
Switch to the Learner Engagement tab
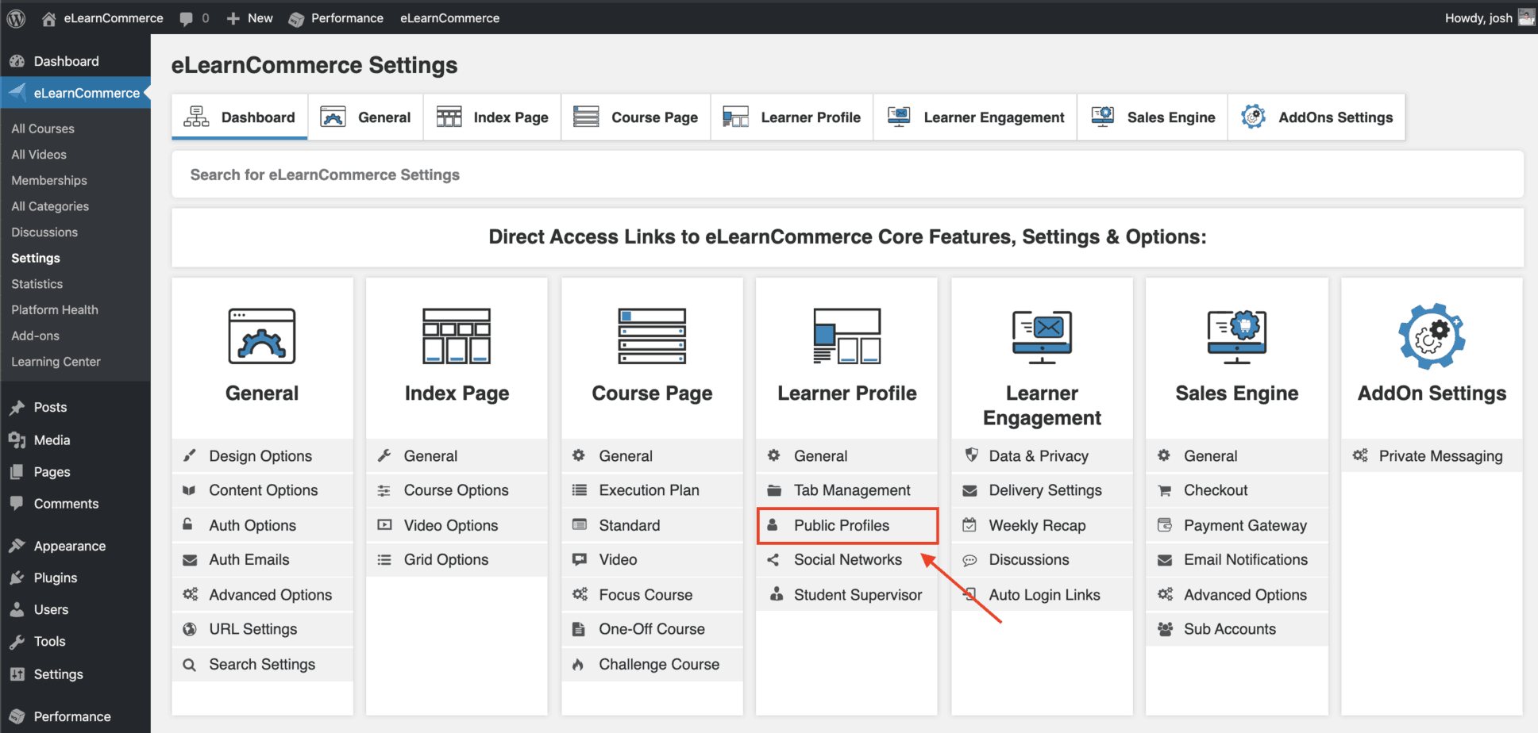pyautogui.click(x=976, y=117)
